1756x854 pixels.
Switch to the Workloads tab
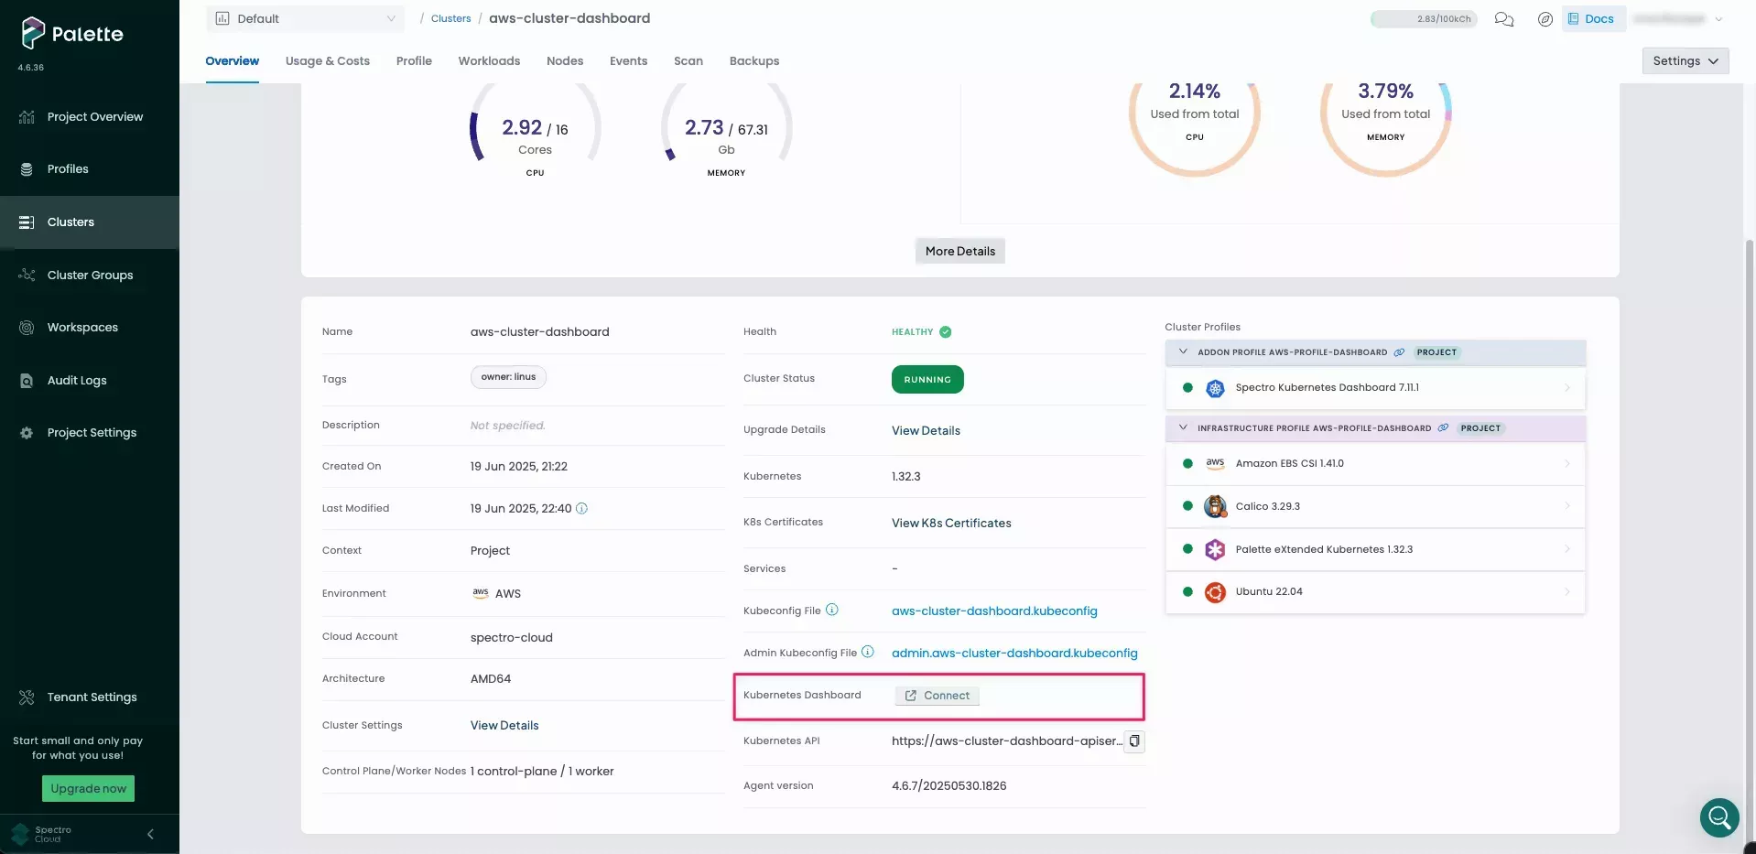tap(489, 60)
